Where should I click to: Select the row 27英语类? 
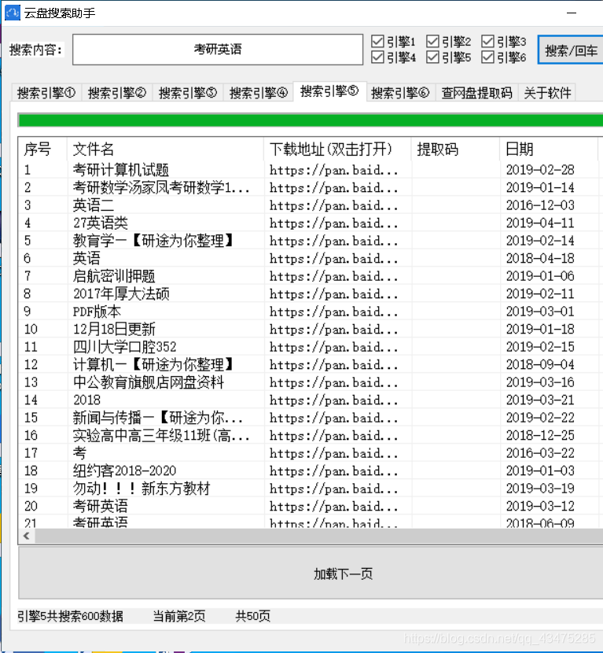[x=311, y=223]
